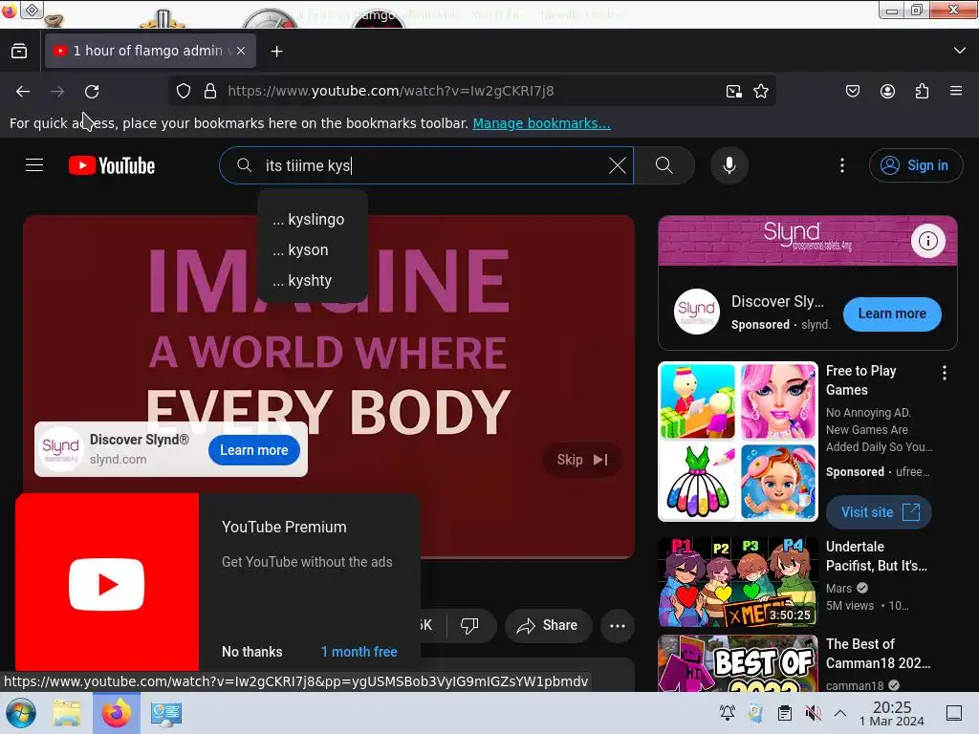Viewport: 979px width, 734px height.
Task: Open File Explorer from taskbar
Action: pyautogui.click(x=67, y=713)
